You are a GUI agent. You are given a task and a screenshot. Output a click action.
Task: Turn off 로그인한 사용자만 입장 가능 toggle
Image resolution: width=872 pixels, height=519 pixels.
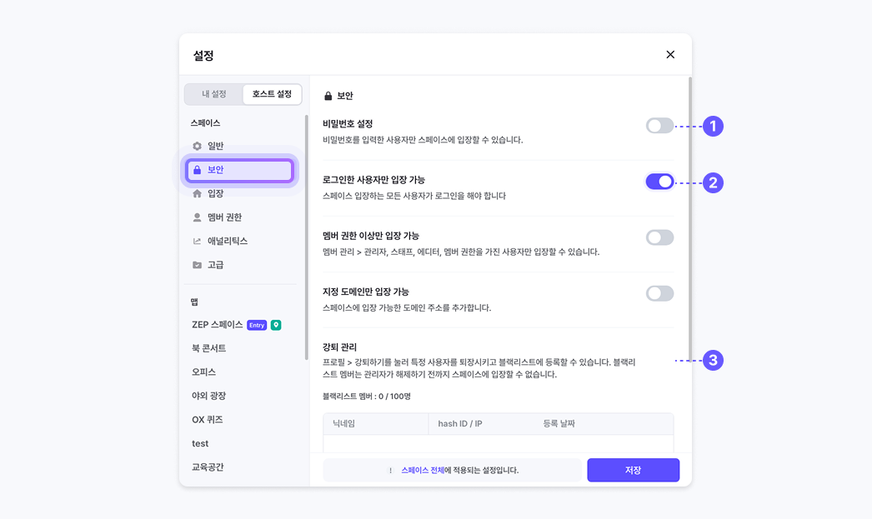(x=659, y=182)
